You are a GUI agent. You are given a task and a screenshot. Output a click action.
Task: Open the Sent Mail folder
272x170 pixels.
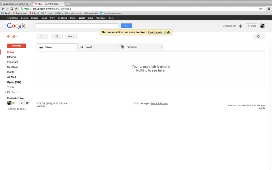coord(13,67)
